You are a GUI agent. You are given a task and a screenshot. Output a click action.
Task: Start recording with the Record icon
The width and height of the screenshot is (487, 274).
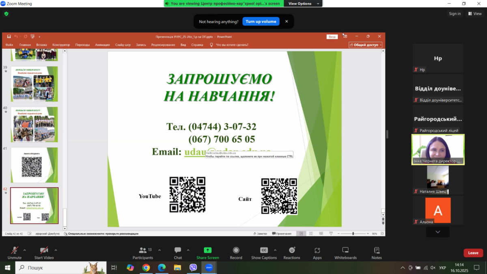pyautogui.click(x=236, y=250)
